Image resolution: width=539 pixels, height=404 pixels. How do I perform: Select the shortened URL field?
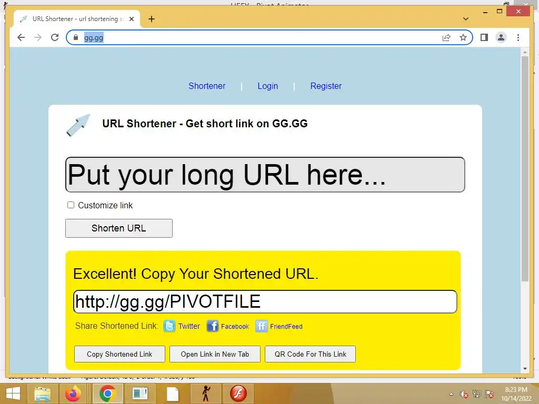pyautogui.click(x=265, y=301)
